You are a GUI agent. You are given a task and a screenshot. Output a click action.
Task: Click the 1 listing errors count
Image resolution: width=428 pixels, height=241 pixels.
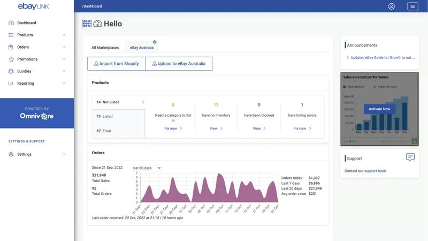(302, 105)
